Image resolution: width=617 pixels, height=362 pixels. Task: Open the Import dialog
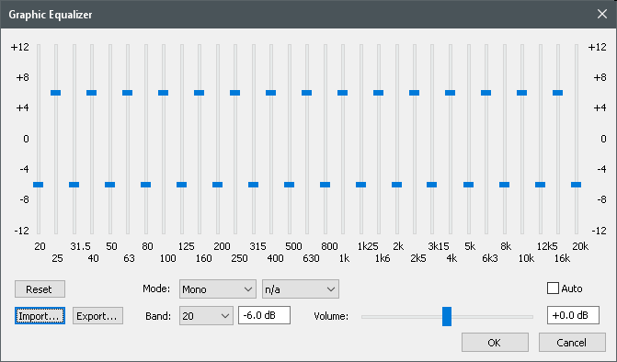[40, 316]
